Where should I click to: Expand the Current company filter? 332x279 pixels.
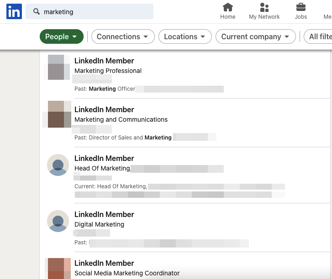click(256, 36)
